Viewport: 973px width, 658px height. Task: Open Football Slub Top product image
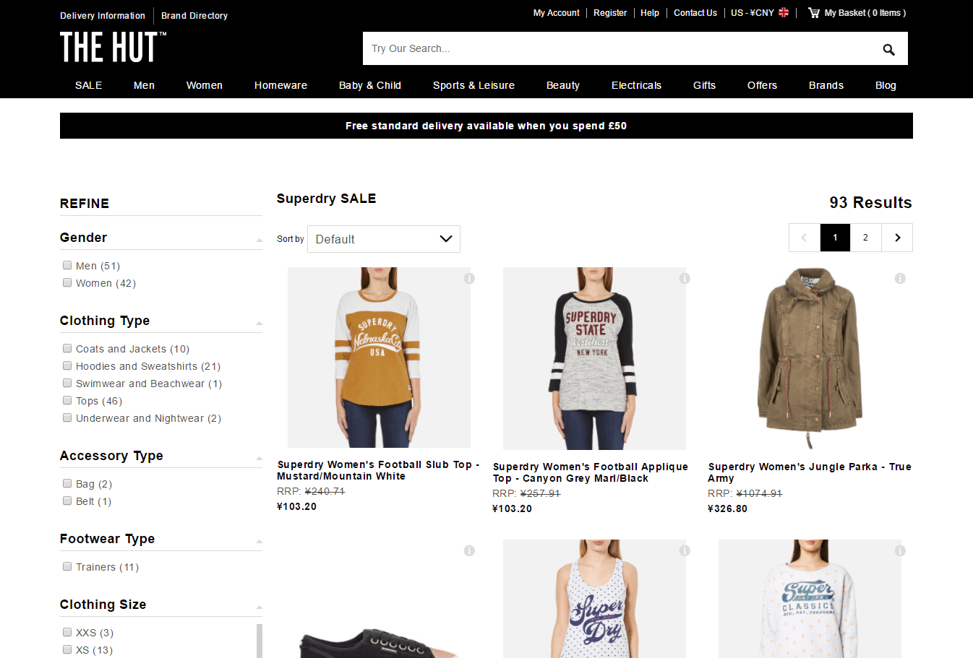pyautogui.click(x=379, y=358)
